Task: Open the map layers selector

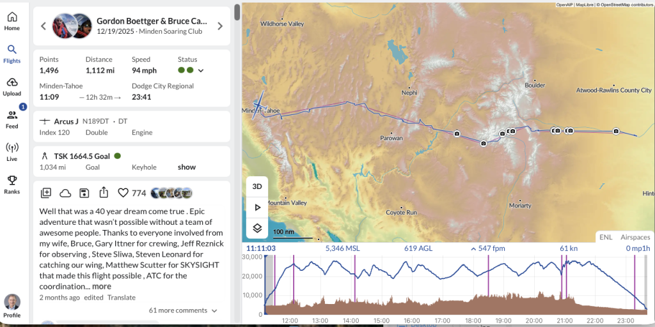Action: click(257, 228)
